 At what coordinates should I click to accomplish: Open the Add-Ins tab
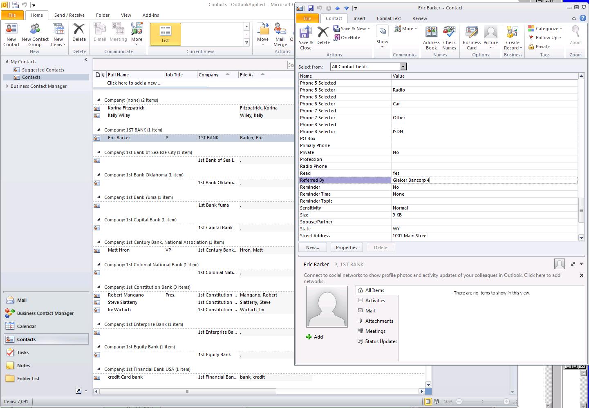pos(150,15)
